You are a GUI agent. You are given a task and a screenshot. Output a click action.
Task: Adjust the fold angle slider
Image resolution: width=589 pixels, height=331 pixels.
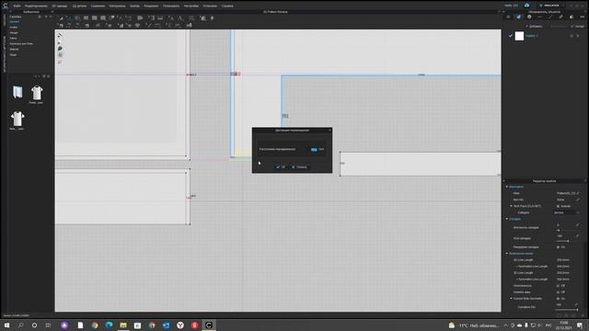tap(567, 241)
